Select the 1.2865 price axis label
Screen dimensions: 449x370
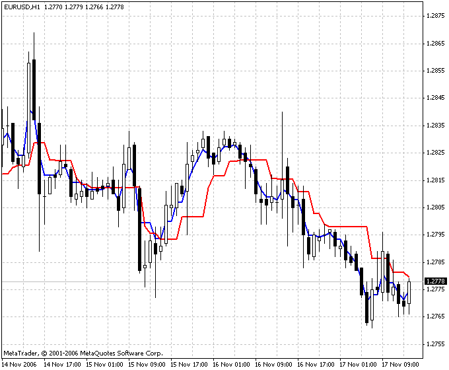point(435,44)
